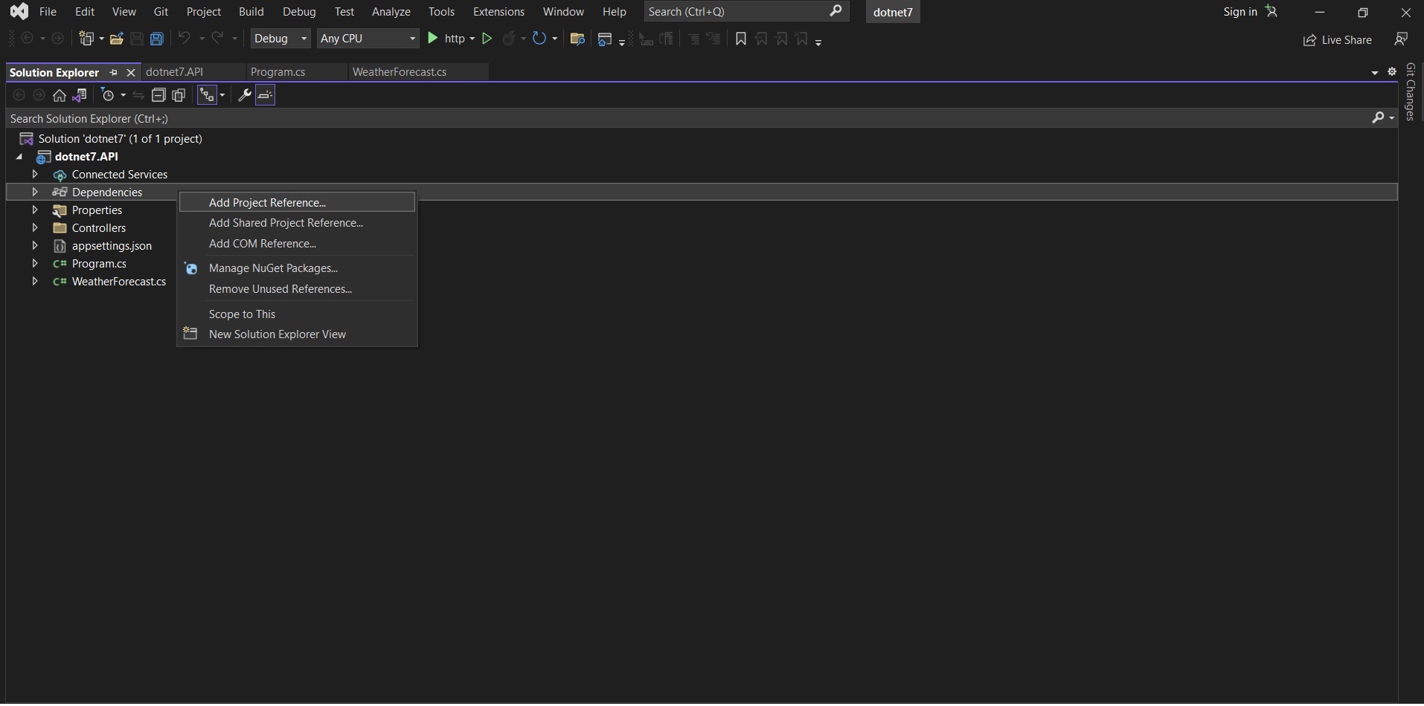Click the Pending Changes Filter clock icon

click(108, 95)
